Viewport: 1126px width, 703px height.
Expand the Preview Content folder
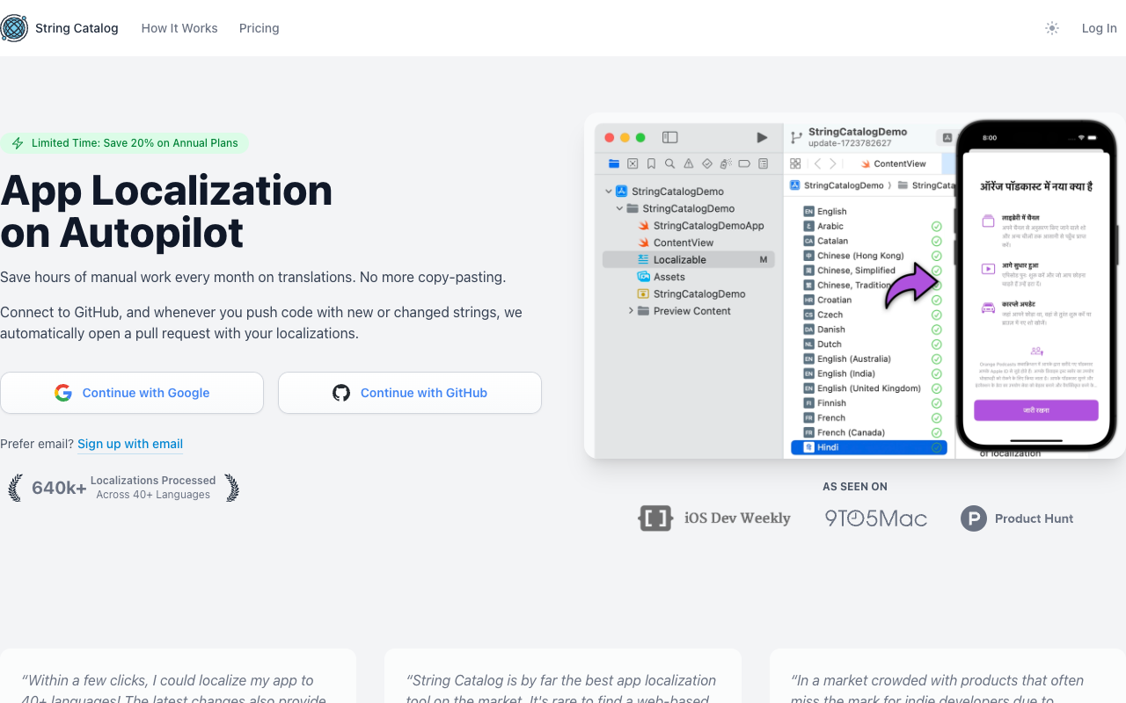click(631, 311)
